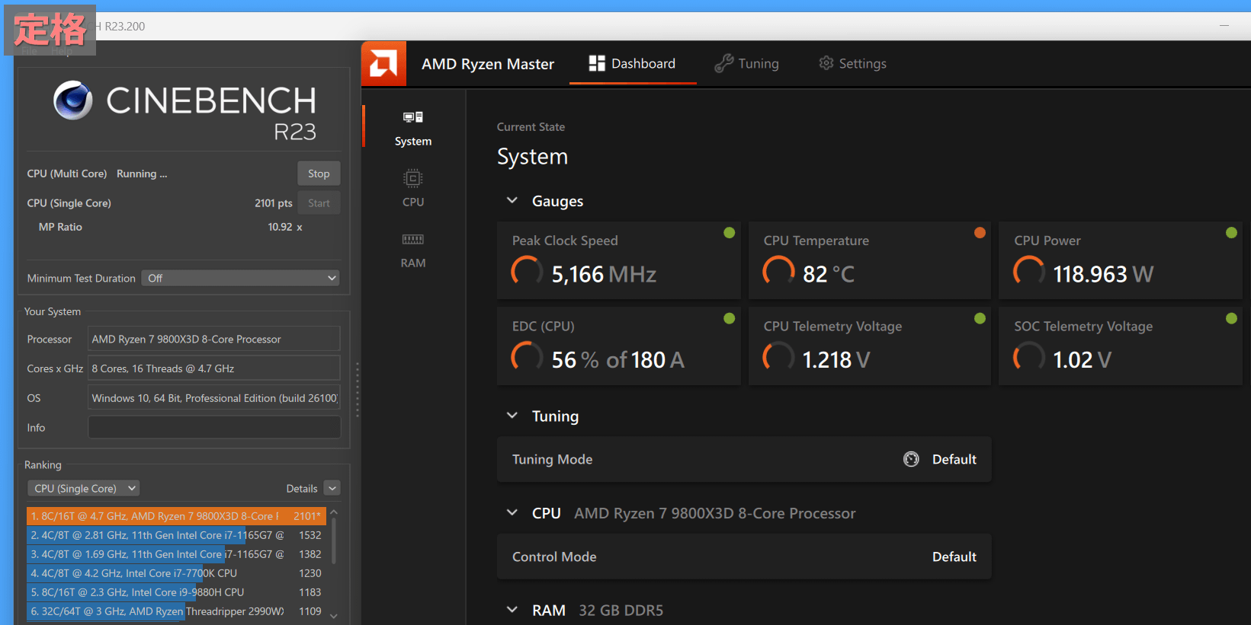This screenshot has height=625, width=1251.
Task: Click the Tuning Mode gauge icon
Action: (911, 459)
